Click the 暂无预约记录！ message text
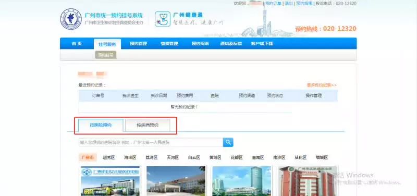This screenshot has height=196, width=417. (x=184, y=107)
